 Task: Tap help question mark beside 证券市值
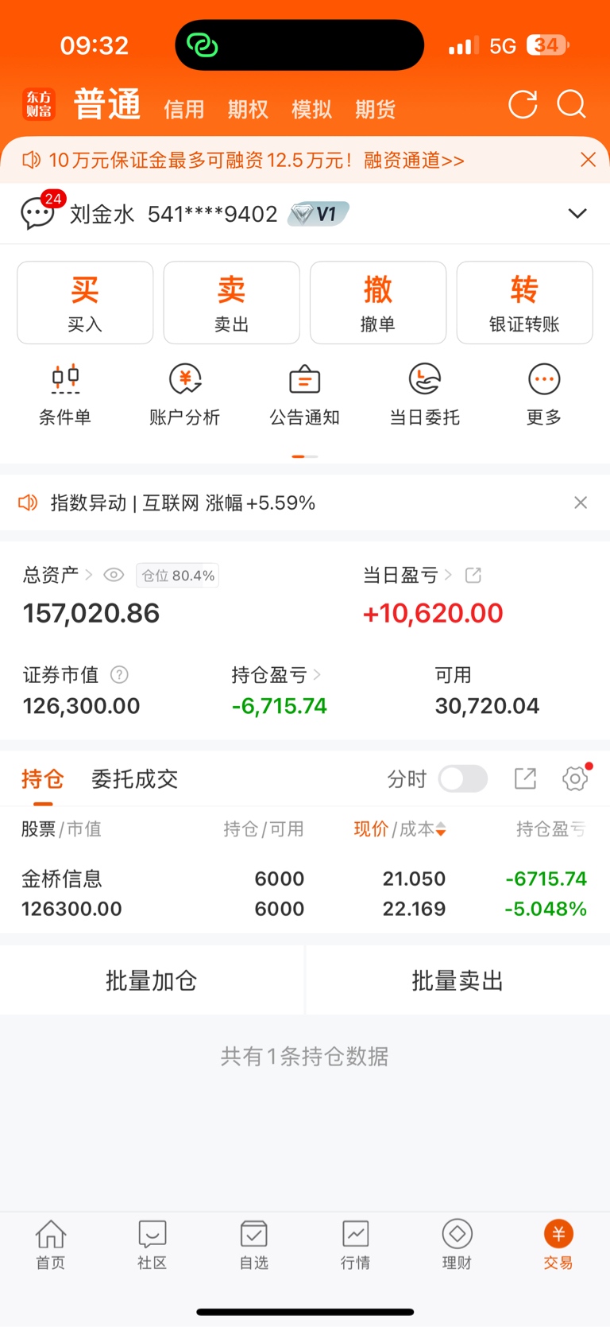coord(119,675)
